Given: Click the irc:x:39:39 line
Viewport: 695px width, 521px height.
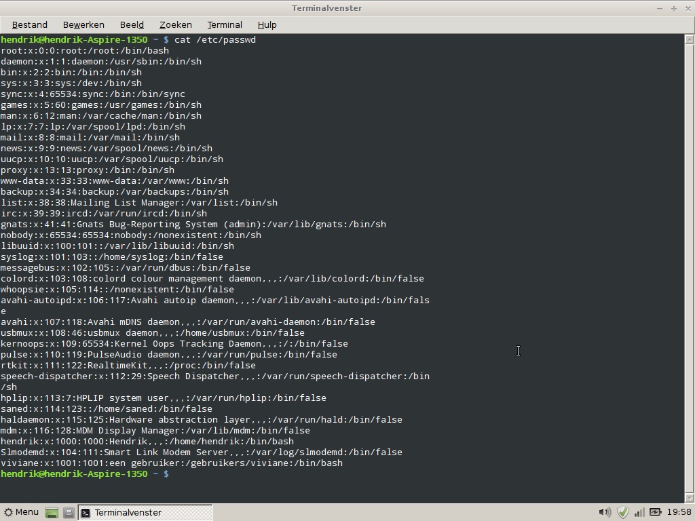Looking at the screenshot, I should coord(104,214).
